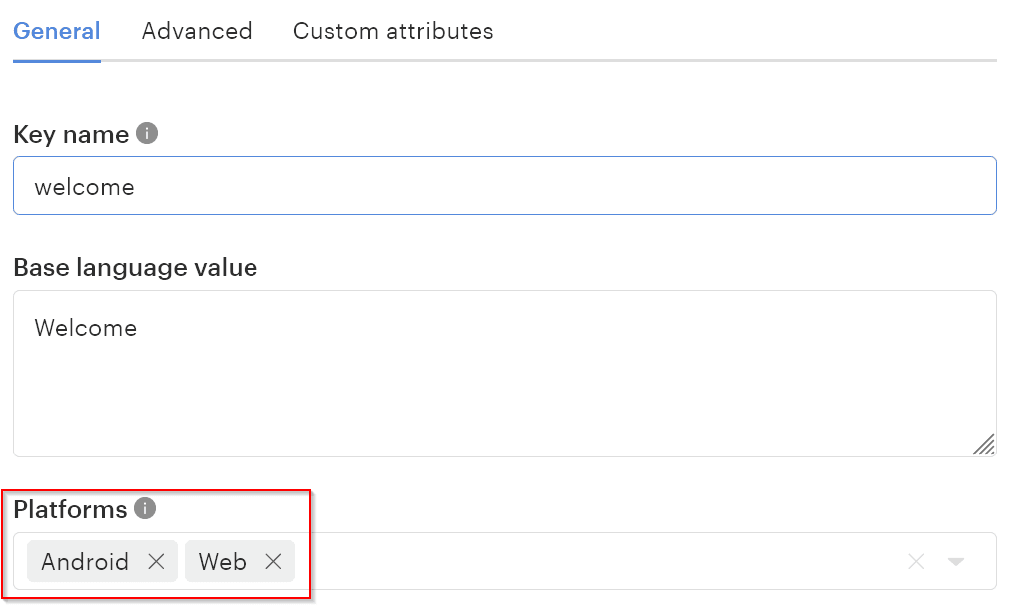Screen dimensions: 1011x605
Task: Click the word Welcome in the textarea
Action: (86, 328)
